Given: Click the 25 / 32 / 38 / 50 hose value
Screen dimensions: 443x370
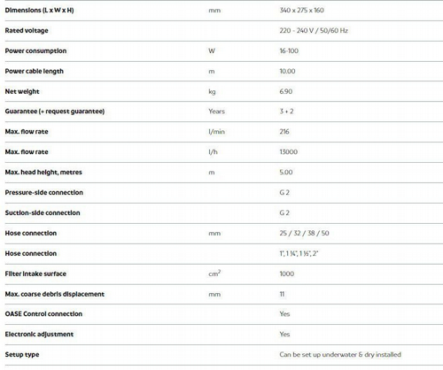Looking at the screenshot, I should [304, 233].
